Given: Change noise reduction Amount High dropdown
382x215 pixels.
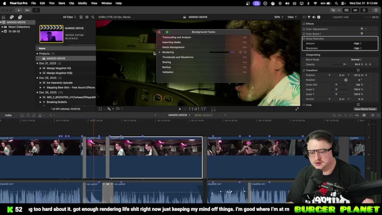Looking at the screenshot, I should point(358,43).
